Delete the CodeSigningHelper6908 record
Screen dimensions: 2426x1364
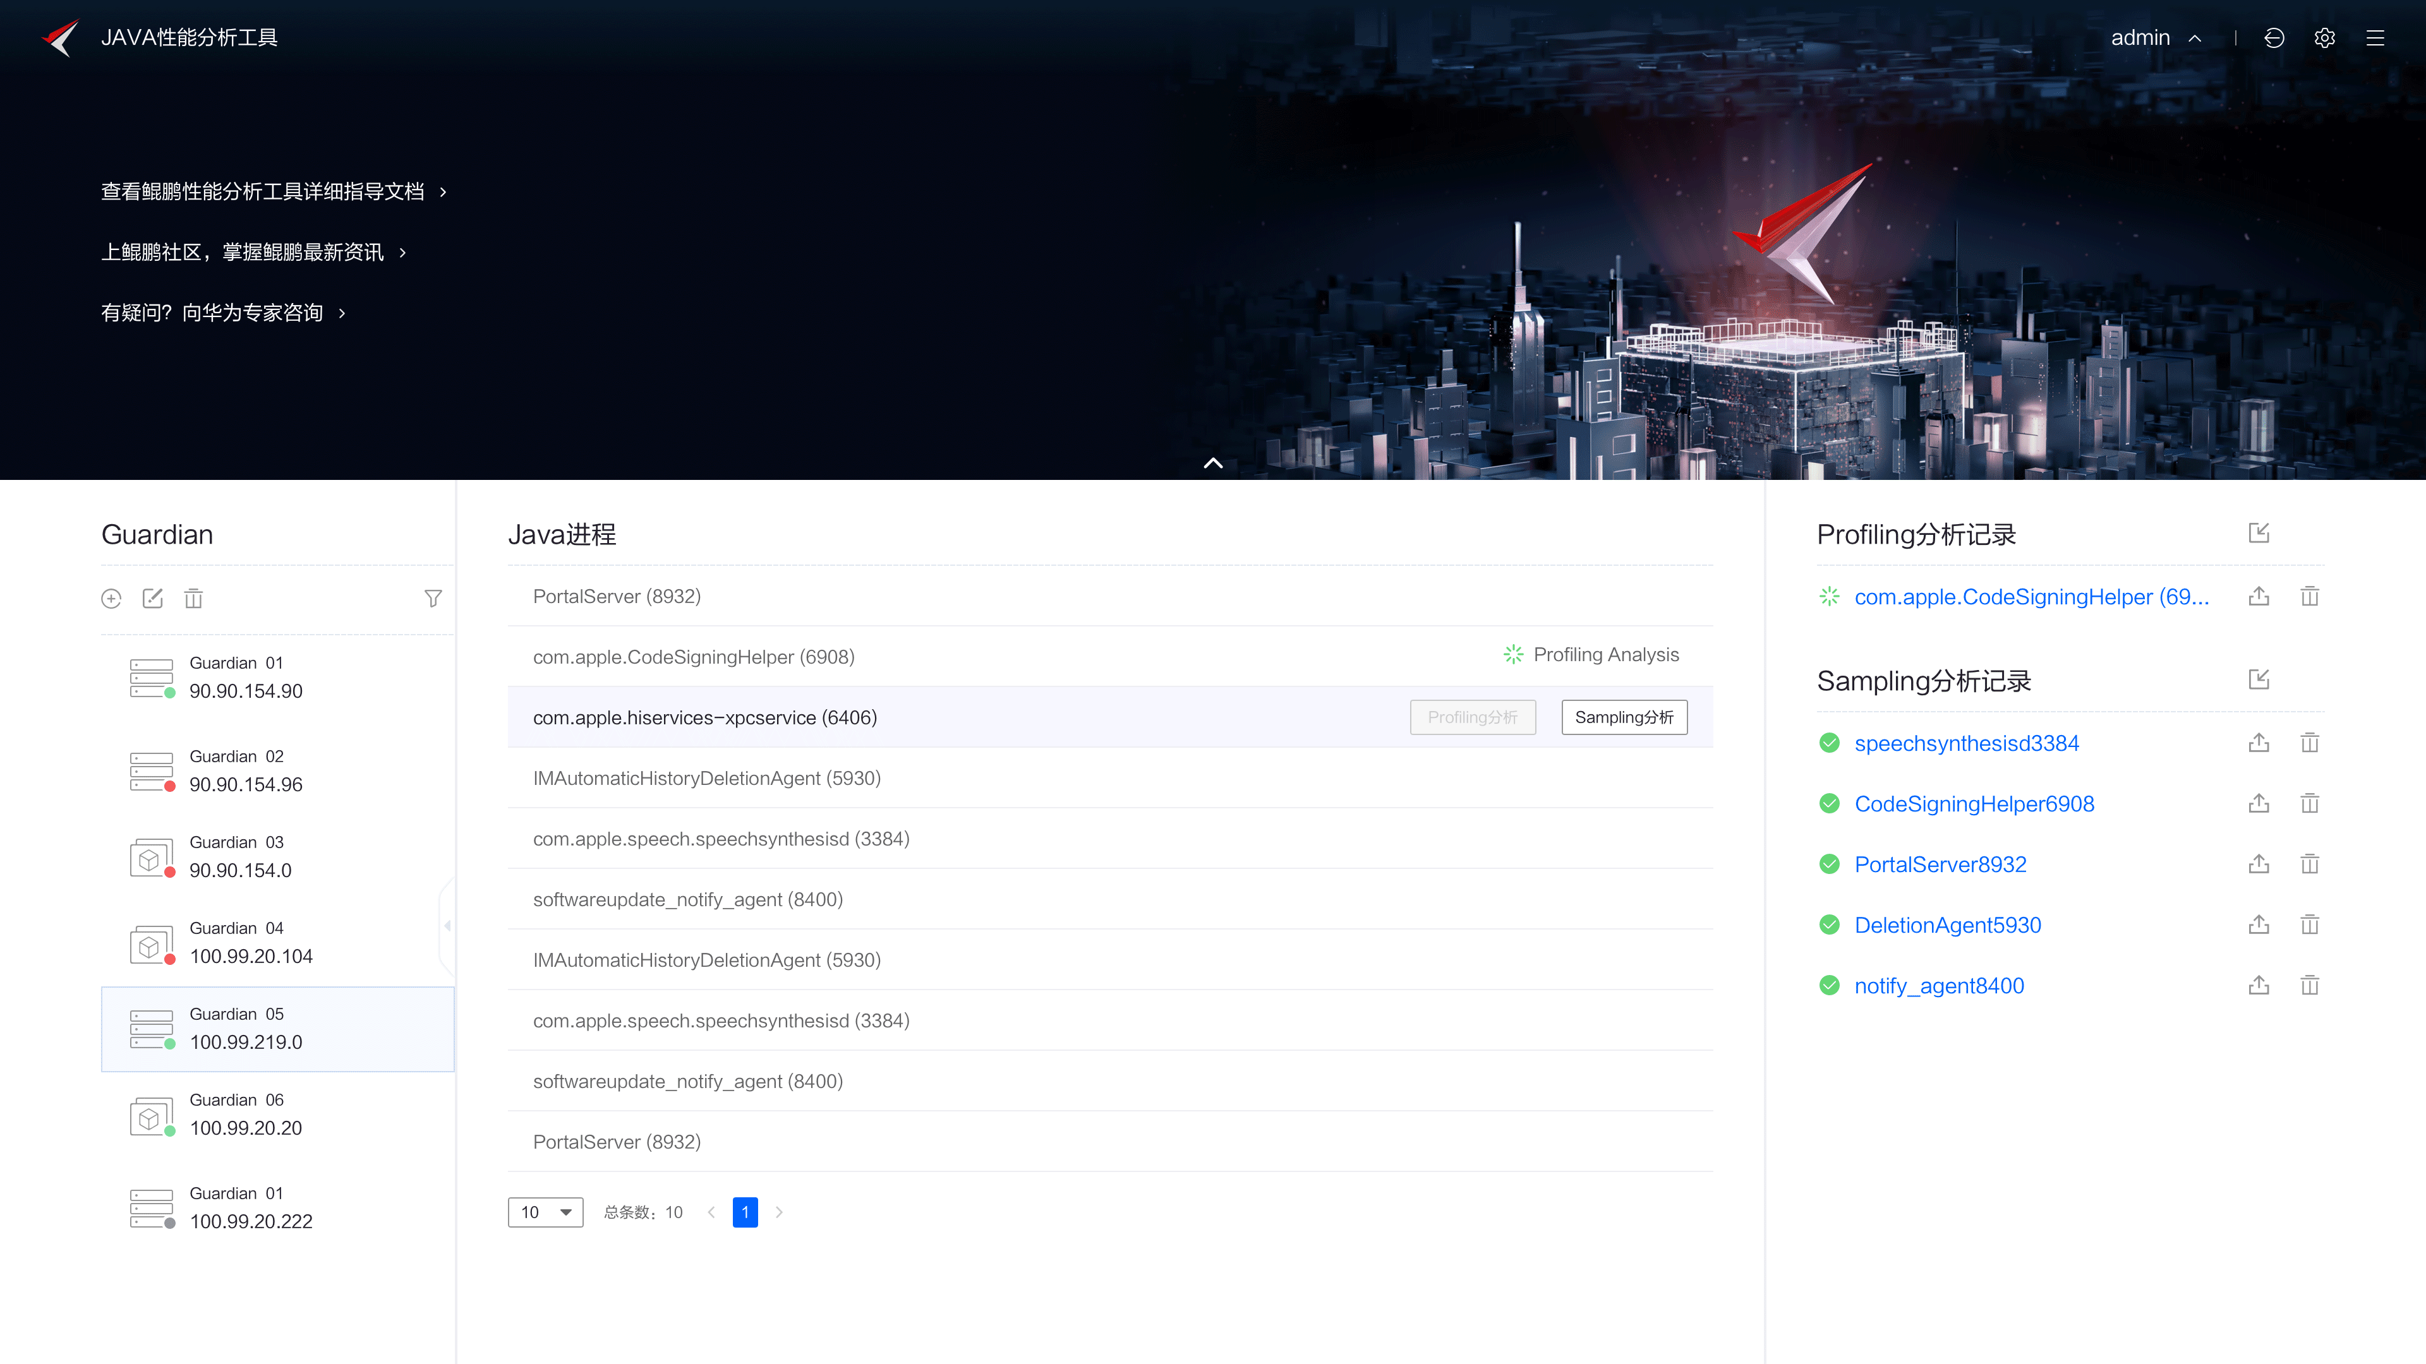(x=2309, y=804)
